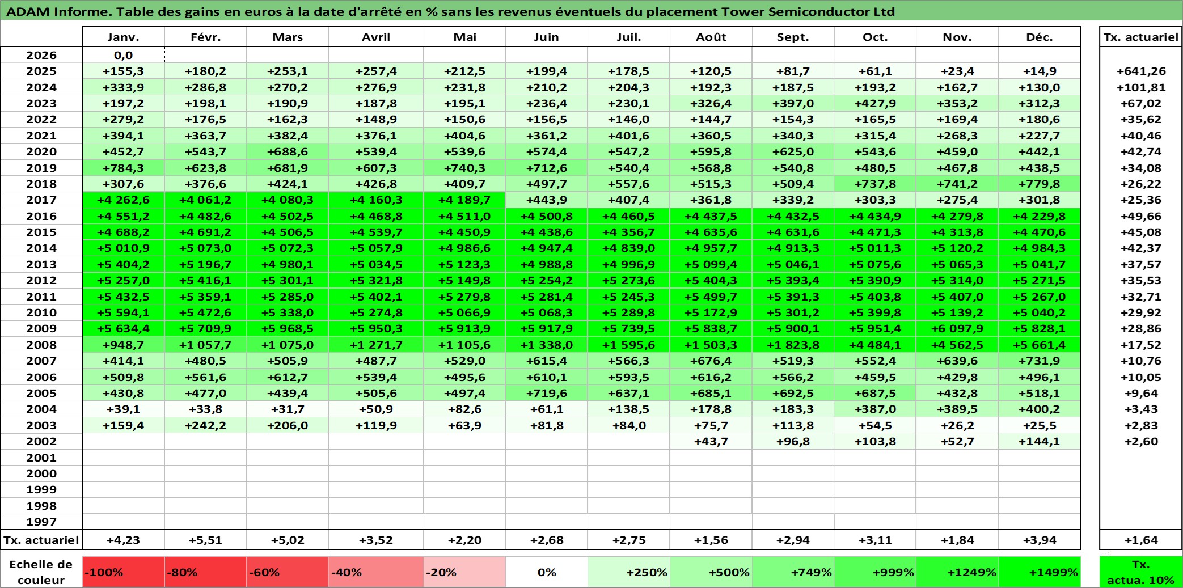Screen dimensions: 1183x588
Task: Click the 'Echelle de couleur' legend label
Action: (41, 572)
